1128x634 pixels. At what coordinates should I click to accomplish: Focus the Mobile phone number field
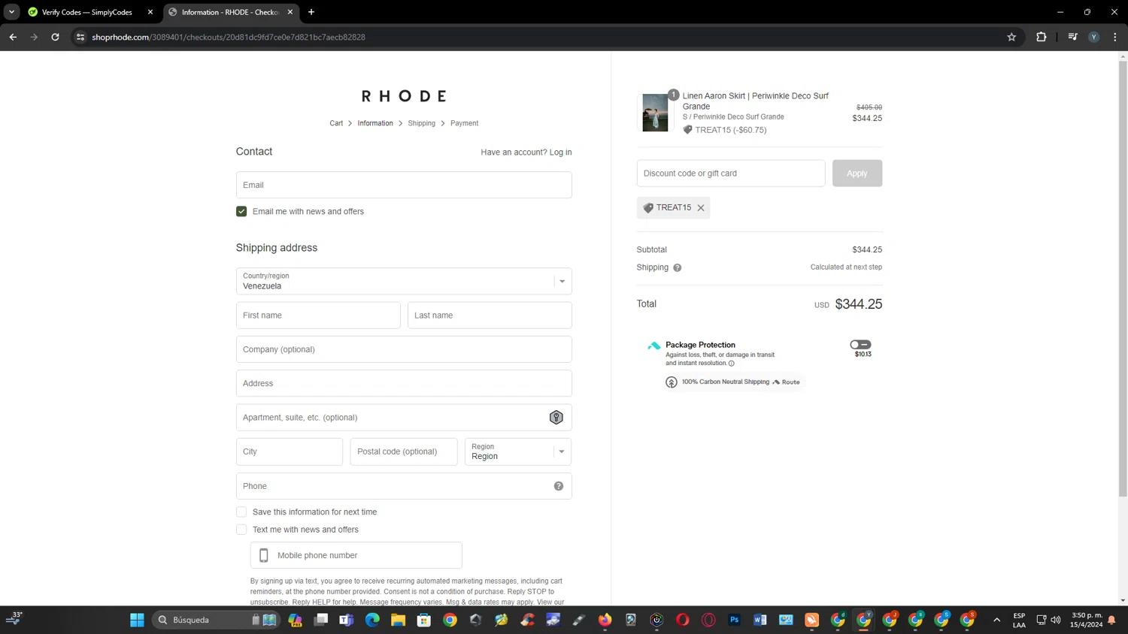coord(356,556)
